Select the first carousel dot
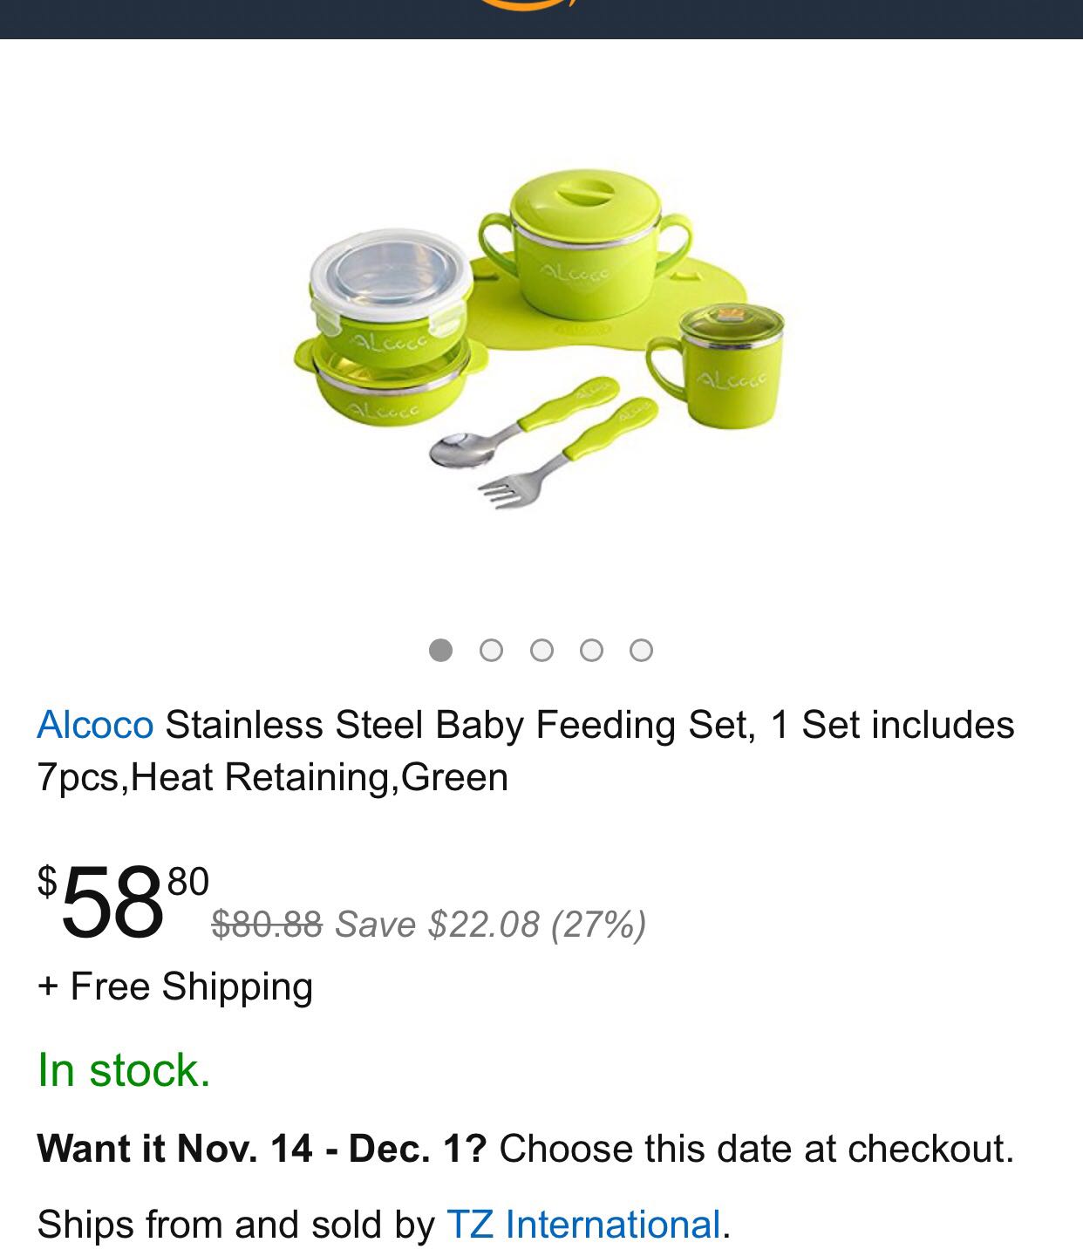 (x=440, y=651)
